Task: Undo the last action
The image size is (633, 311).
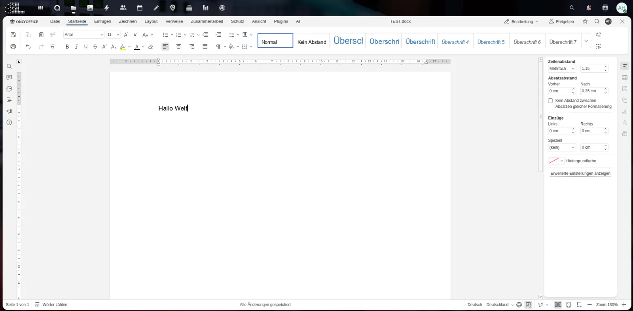Action: (28, 47)
